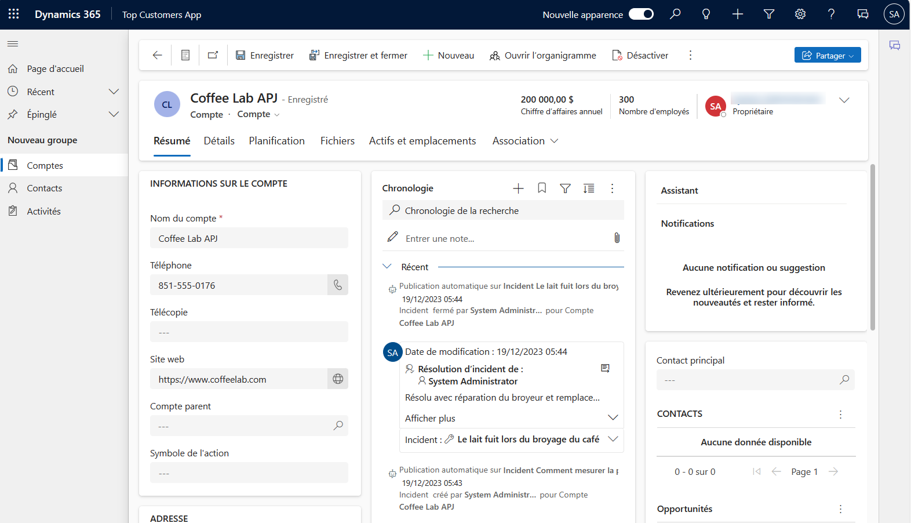911x523 pixels.
Task: Click Désactiver in the command bar
Action: pyautogui.click(x=640, y=55)
